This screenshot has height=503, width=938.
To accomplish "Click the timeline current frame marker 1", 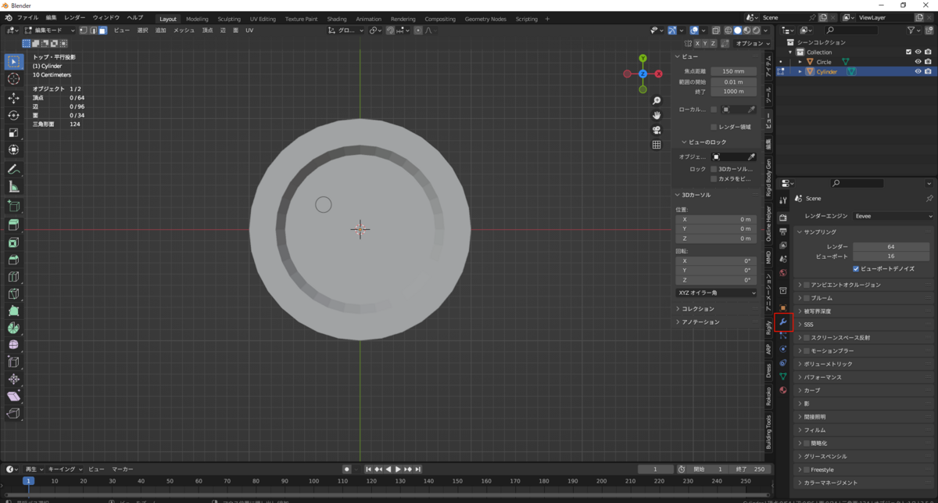I will click(28, 481).
